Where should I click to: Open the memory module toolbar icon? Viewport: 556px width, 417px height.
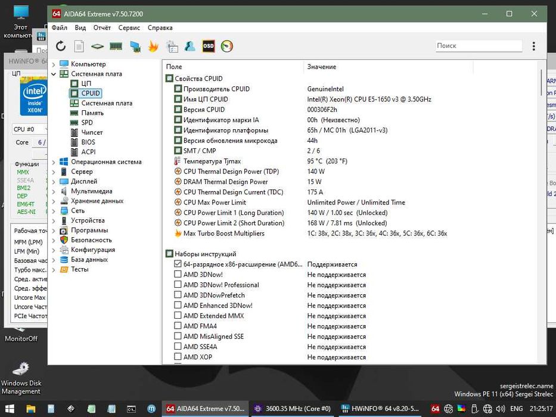(116, 46)
